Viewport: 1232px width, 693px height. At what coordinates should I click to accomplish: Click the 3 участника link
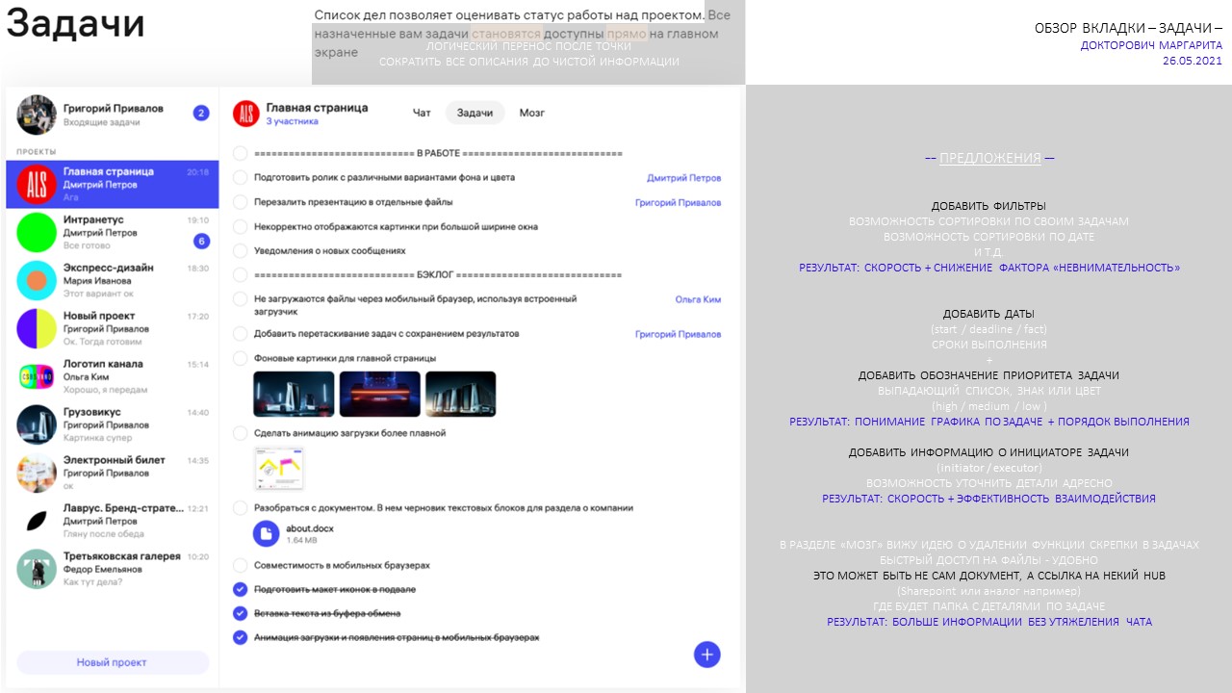pyautogui.click(x=292, y=122)
